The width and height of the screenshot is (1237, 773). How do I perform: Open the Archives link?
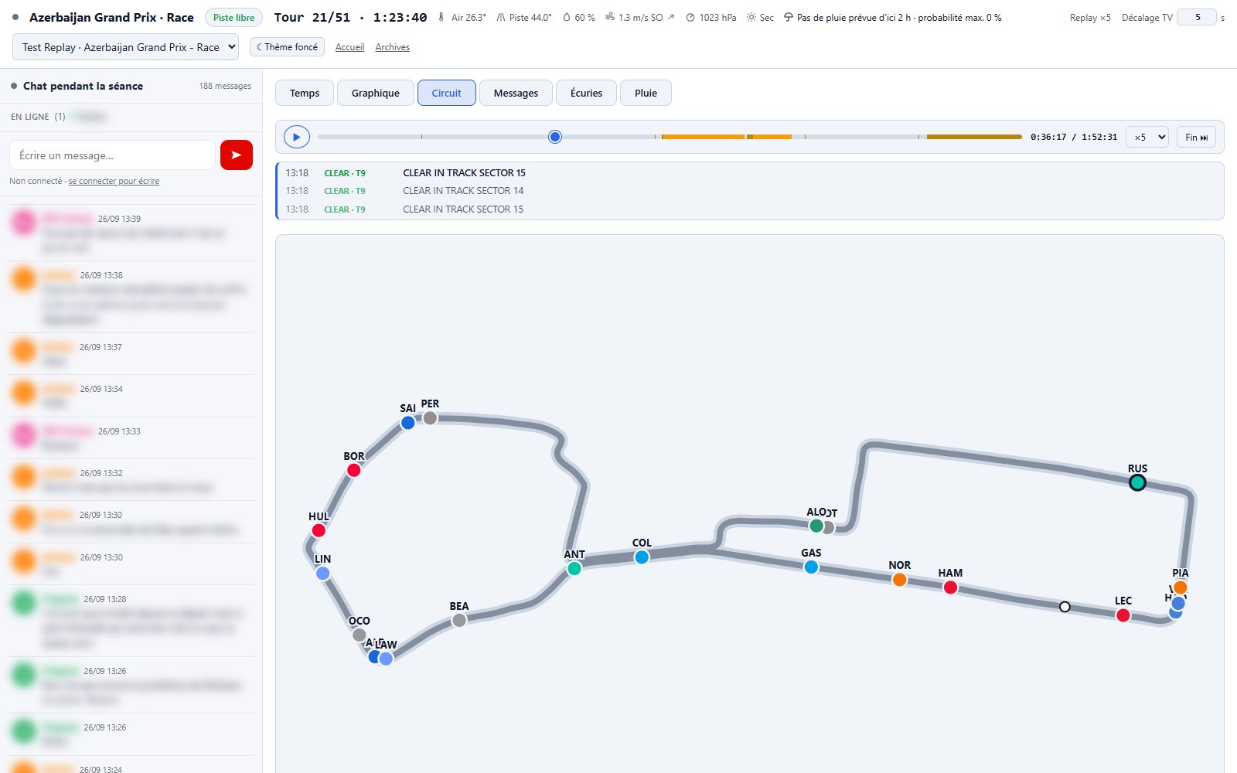tap(392, 47)
